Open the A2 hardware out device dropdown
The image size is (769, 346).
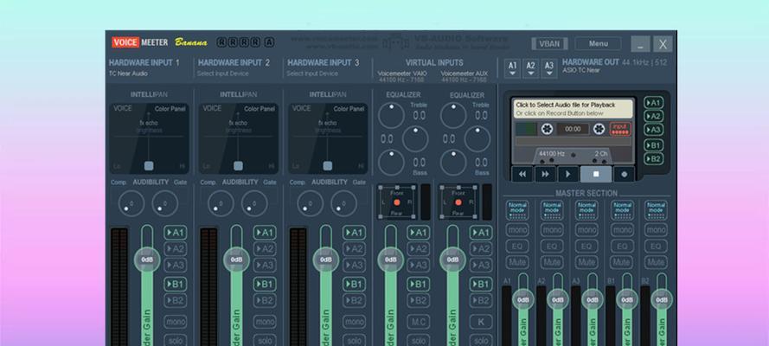coord(530,68)
